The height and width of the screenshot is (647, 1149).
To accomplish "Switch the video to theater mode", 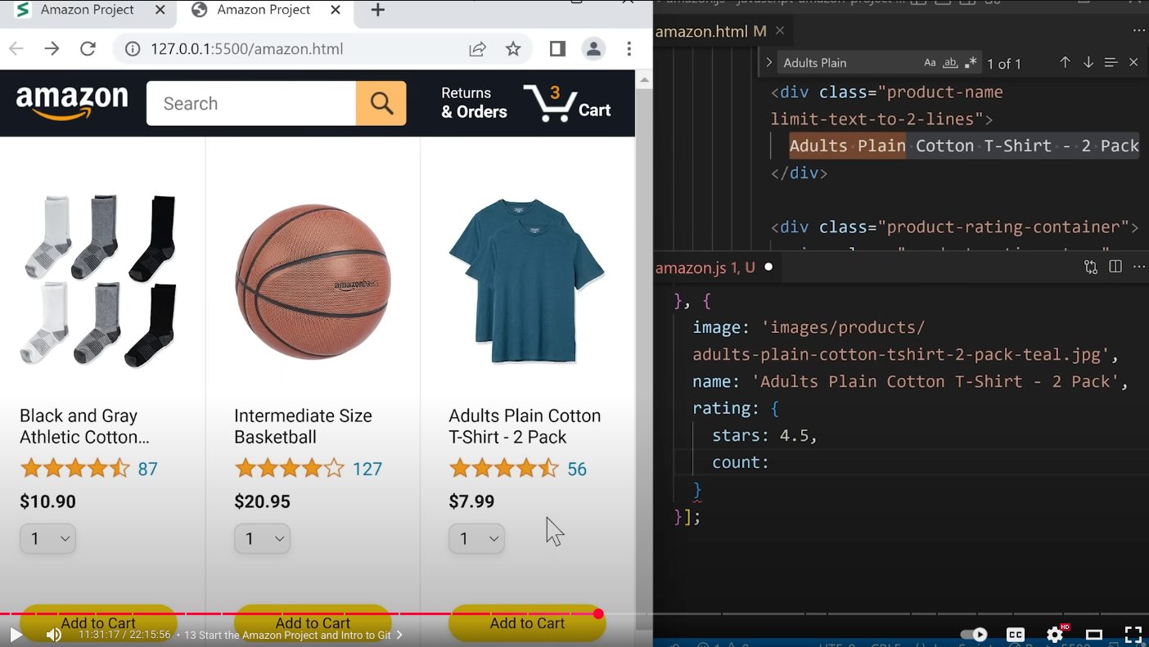I will coord(1094,634).
